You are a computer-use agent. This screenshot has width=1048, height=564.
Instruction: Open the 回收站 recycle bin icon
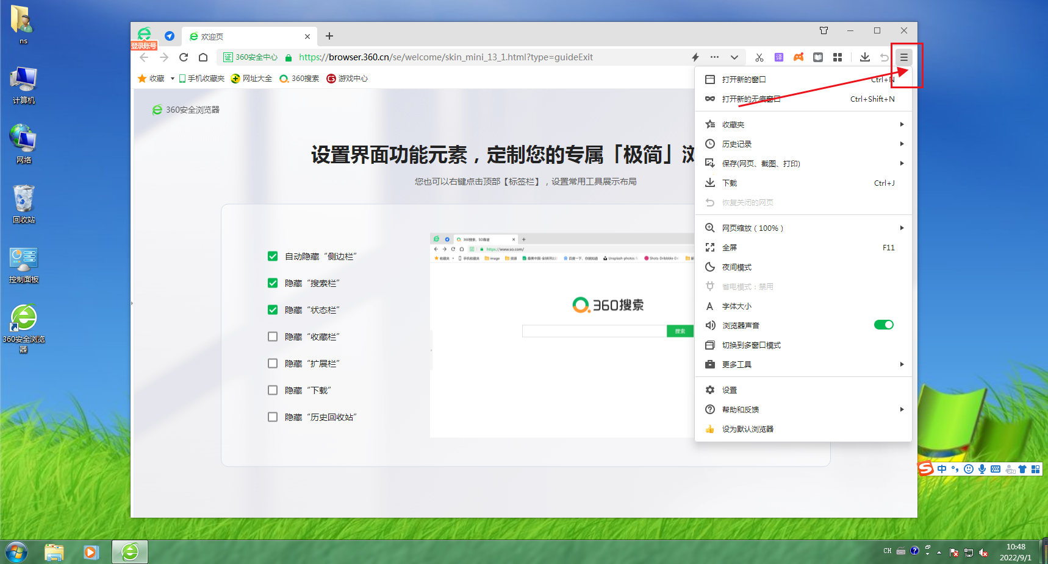24,204
